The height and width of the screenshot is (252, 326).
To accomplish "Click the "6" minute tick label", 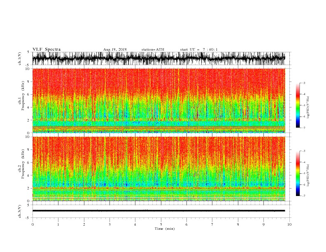I will pyautogui.click(x=186, y=224).
